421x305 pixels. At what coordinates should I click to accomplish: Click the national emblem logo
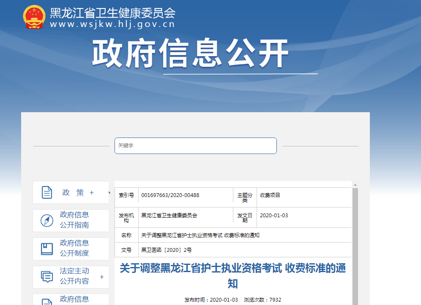[x=34, y=17]
